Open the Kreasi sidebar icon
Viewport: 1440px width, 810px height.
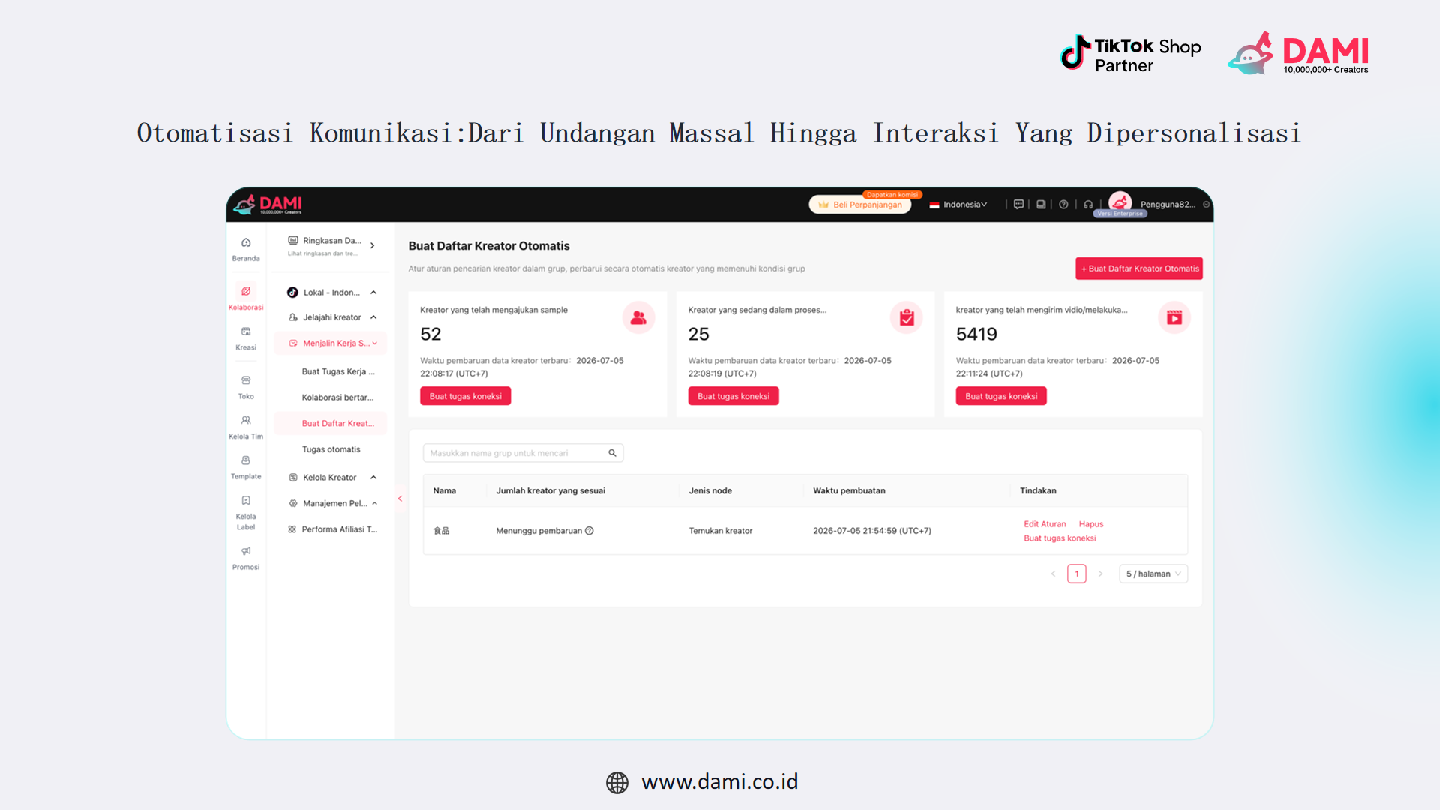[246, 331]
